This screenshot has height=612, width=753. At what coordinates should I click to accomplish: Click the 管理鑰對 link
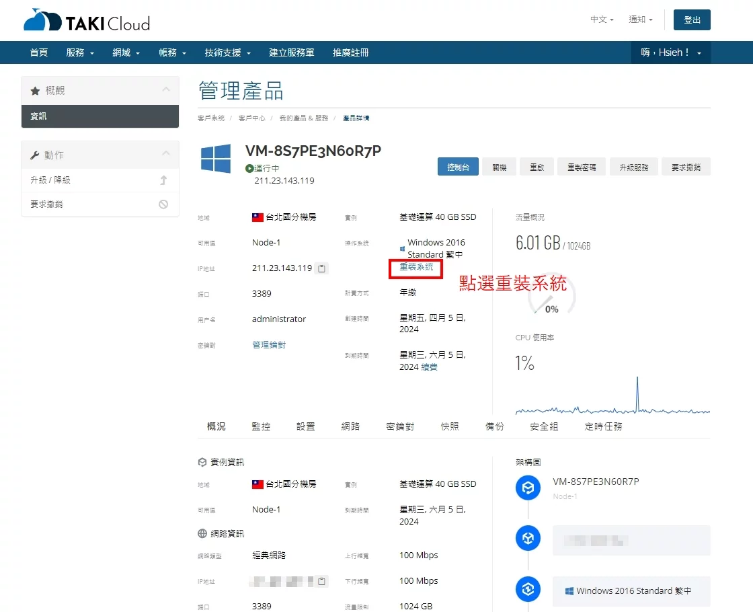tap(269, 345)
